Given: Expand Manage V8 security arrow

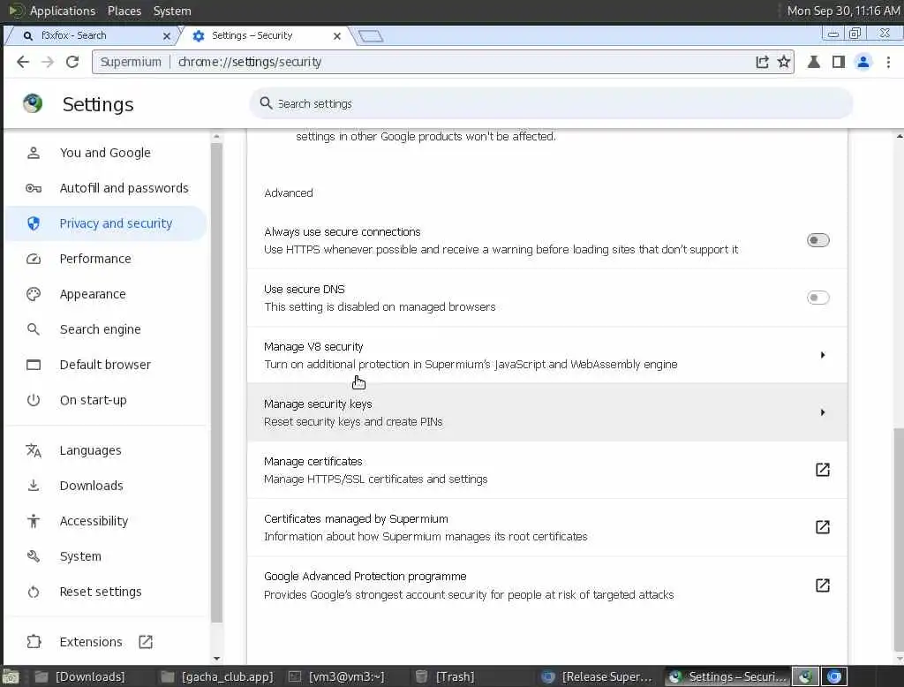Looking at the screenshot, I should tap(823, 355).
